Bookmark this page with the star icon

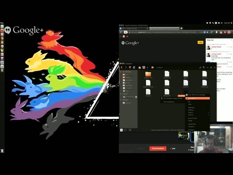coord(208,32)
